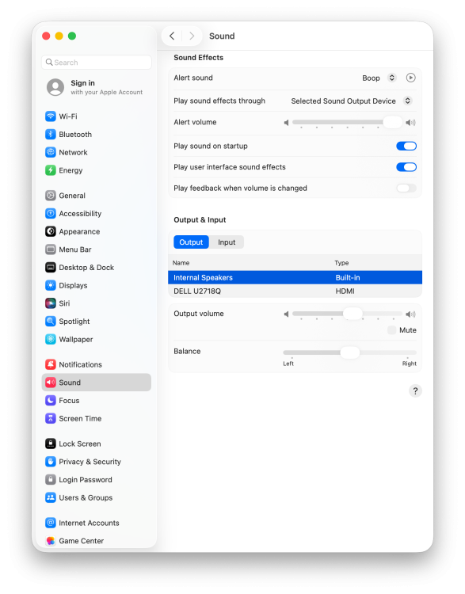Enable feedback when volume is changed

coord(406,188)
